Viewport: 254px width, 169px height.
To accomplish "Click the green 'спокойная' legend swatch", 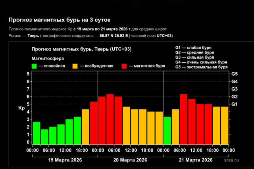I will tap(34, 66).
